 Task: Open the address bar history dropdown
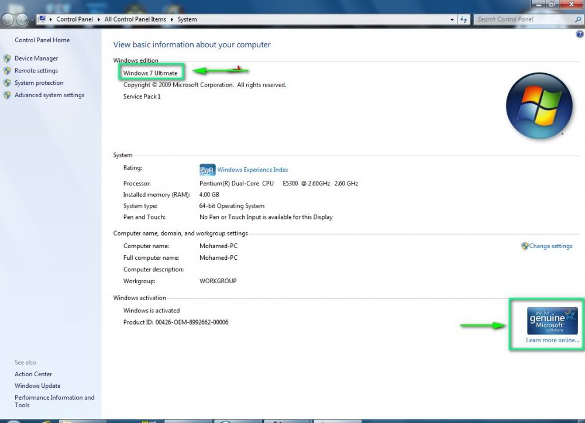452,19
